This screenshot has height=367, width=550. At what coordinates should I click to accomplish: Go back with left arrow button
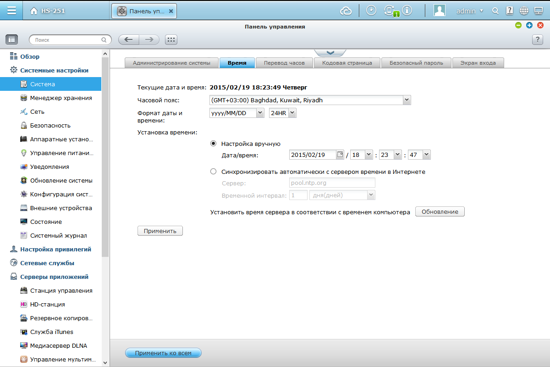coord(129,40)
